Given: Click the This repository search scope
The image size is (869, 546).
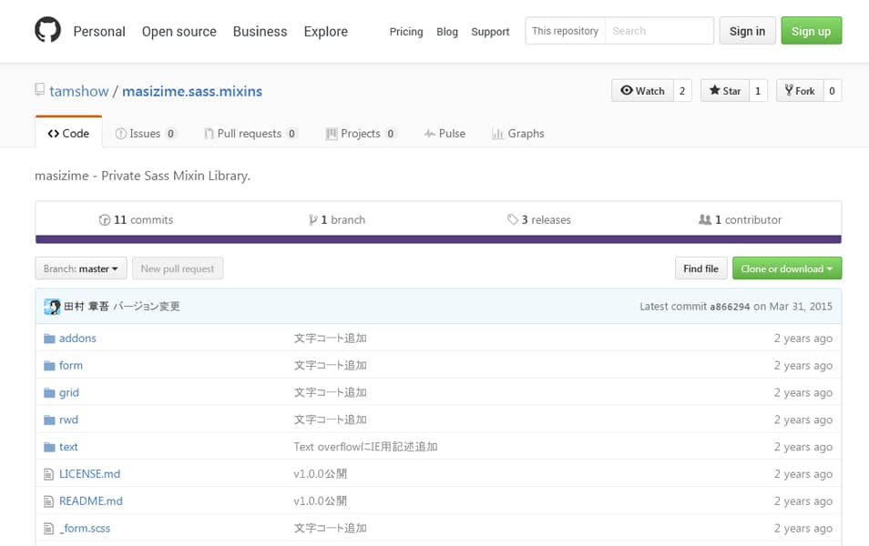Looking at the screenshot, I should [x=566, y=31].
